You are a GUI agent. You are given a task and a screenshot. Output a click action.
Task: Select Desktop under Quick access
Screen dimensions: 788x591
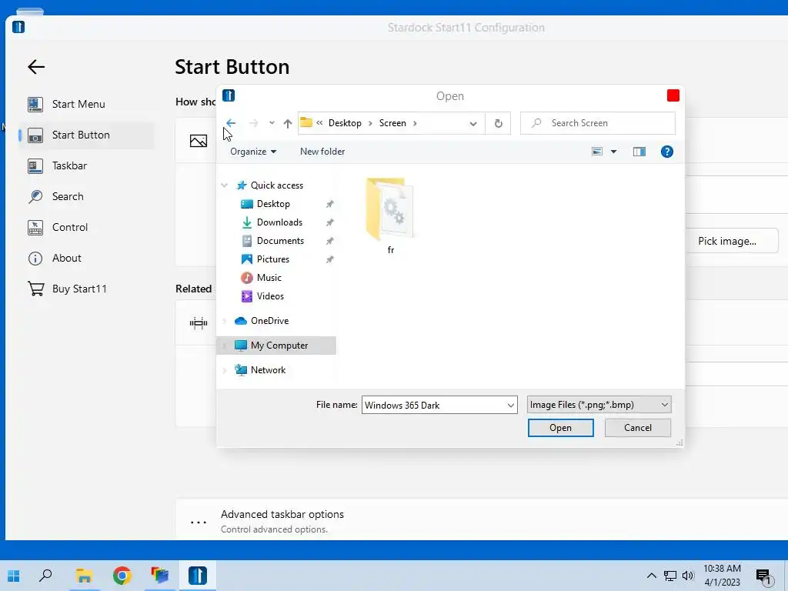click(x=273, y=204)
